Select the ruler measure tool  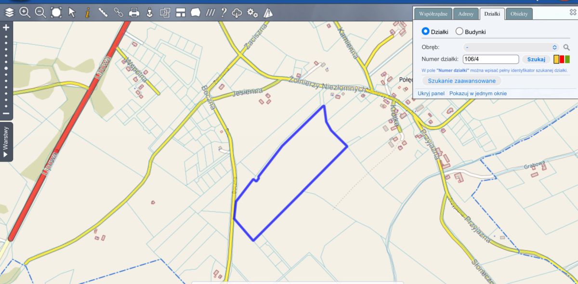pos(103,12)
